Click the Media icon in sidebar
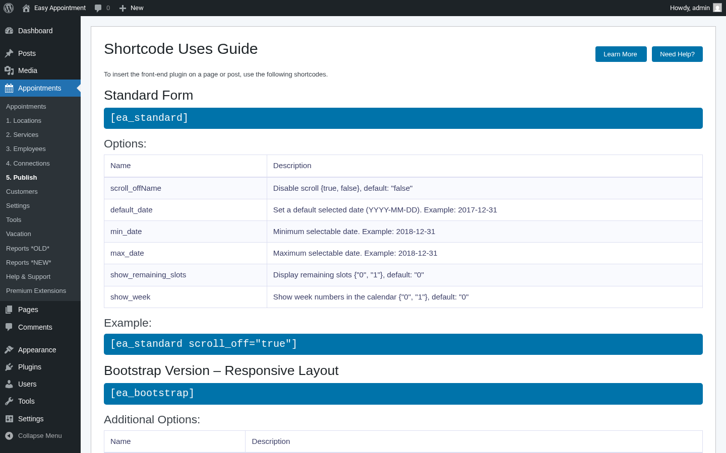This screenshot has height=453, width=726. tap(9, 70)
